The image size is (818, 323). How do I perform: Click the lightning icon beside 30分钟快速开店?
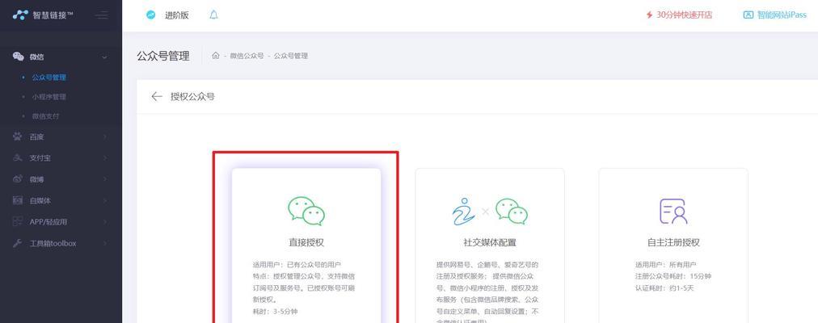(x=650, y=15)
